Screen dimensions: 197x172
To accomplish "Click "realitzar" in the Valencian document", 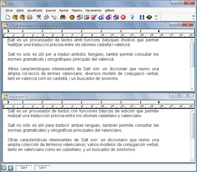I will 15,45.
